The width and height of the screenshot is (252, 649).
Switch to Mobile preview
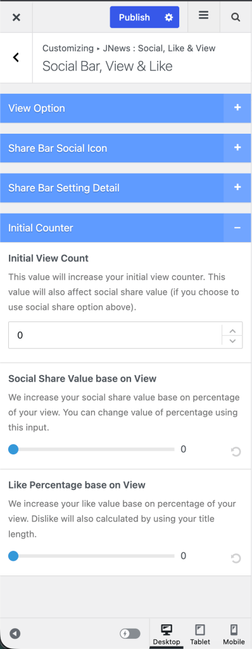click(x=234, y=634)
